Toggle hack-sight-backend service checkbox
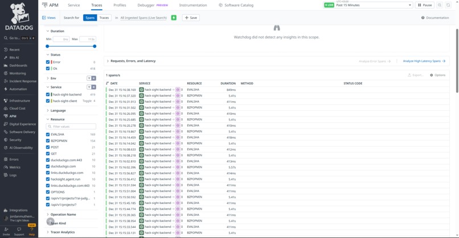 (48, 94)
